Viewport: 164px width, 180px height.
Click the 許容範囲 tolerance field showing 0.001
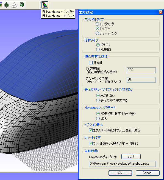pyautogui.click(x=141, y=70)
